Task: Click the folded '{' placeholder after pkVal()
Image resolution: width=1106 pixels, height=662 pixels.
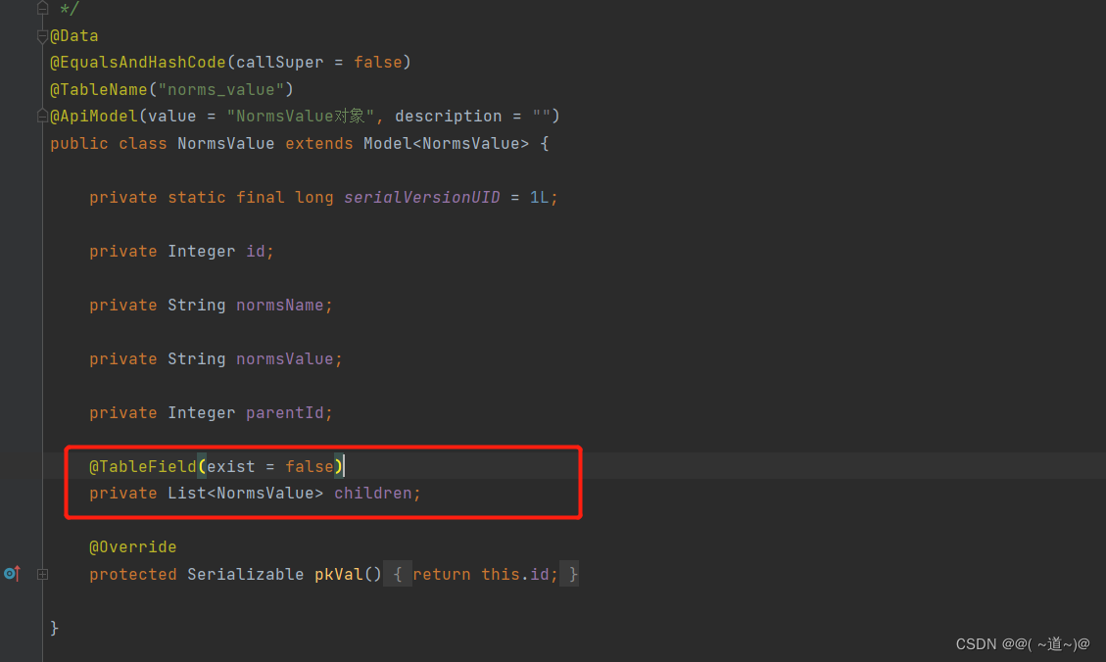Action: pyautogui.click(x=398, y=575)
